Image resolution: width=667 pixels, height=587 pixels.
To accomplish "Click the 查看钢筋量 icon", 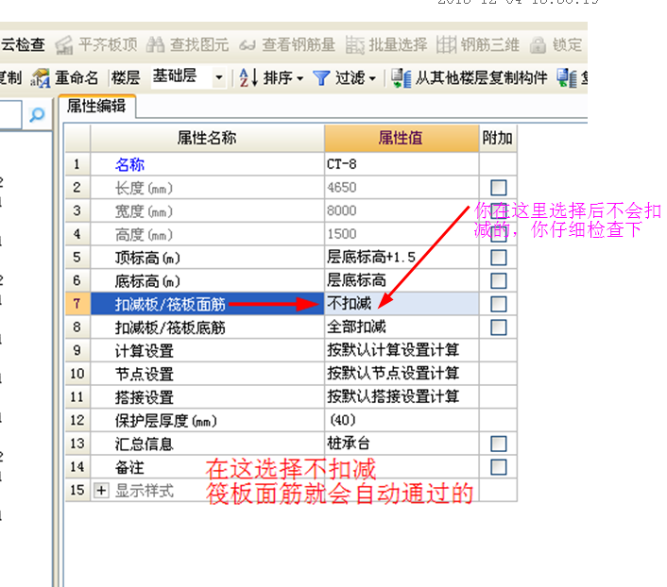I will coord(248,45).
